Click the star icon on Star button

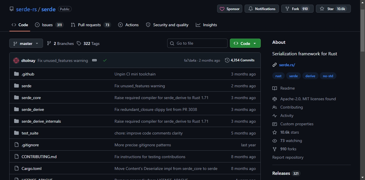(x=322, y=9)
